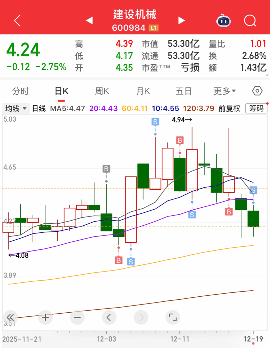The width and height of the screenshot is (270, 348).
Task: Tap the 流通 value 53.30亿
Action: 183,56
